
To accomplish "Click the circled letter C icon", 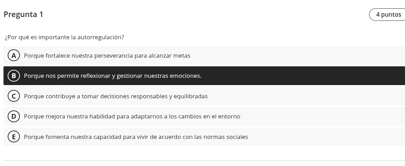I will click(14, 96).
